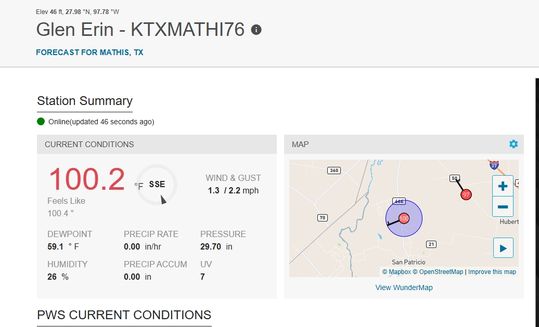Click the Interstate 37 shield on map
The image size is (539, 327).
click(494, 165)
